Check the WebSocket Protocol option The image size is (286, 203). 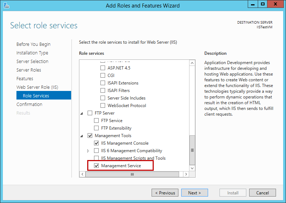(x=103, y=106)
